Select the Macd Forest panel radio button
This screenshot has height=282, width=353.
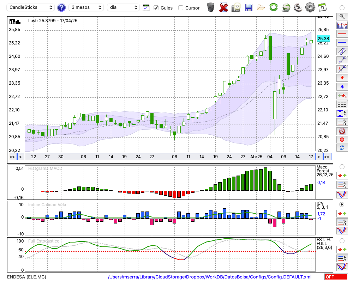[x=342, y=167]
